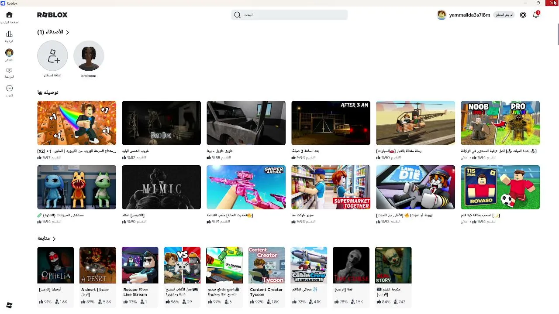Open the Chat icon in sidebar
This screenshot has width=559, height=314.
coord(9,71)
